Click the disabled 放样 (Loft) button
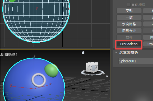 point(129,37)
